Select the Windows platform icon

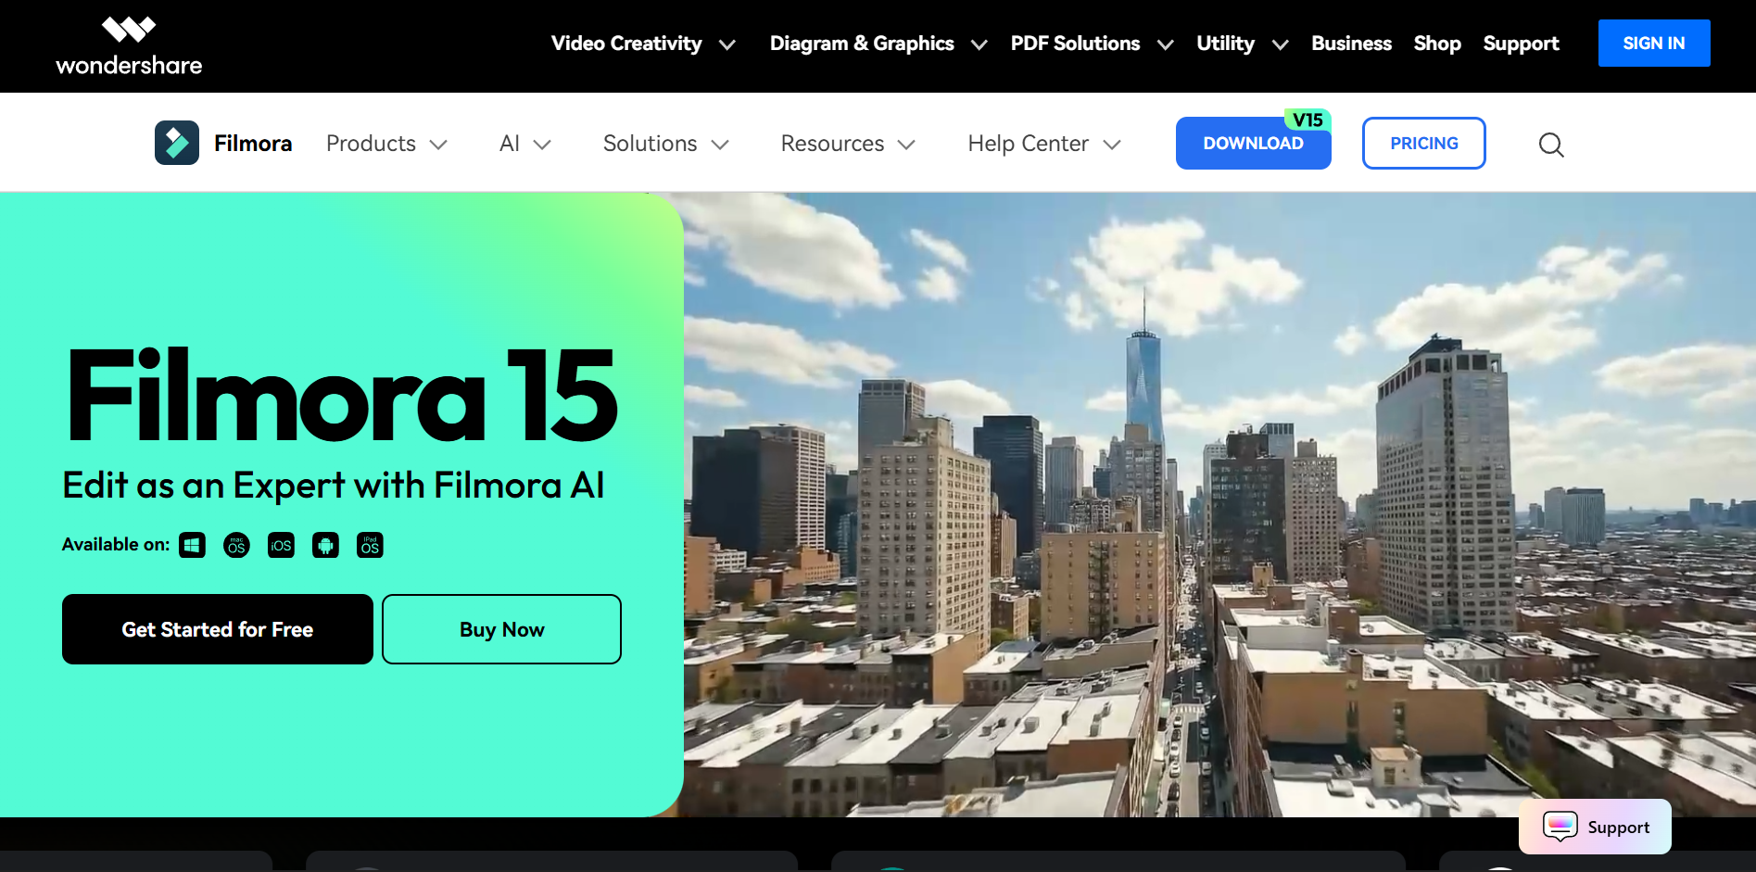tap(192, 545)
